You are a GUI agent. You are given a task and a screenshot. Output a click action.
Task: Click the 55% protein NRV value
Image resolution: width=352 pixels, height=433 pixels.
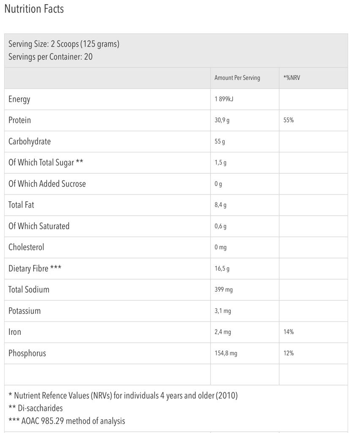[289, 121]
